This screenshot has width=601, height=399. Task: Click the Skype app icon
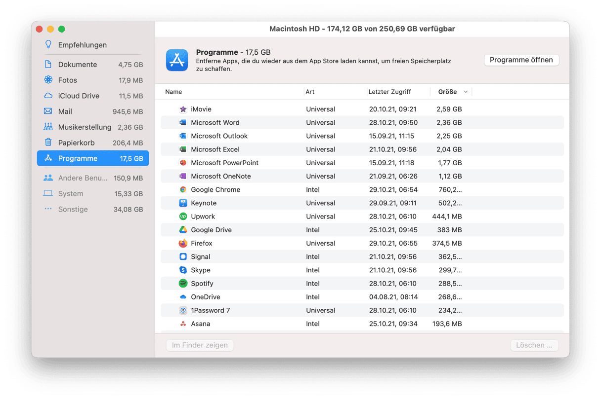pyautogui.click(x=183, y=270)
